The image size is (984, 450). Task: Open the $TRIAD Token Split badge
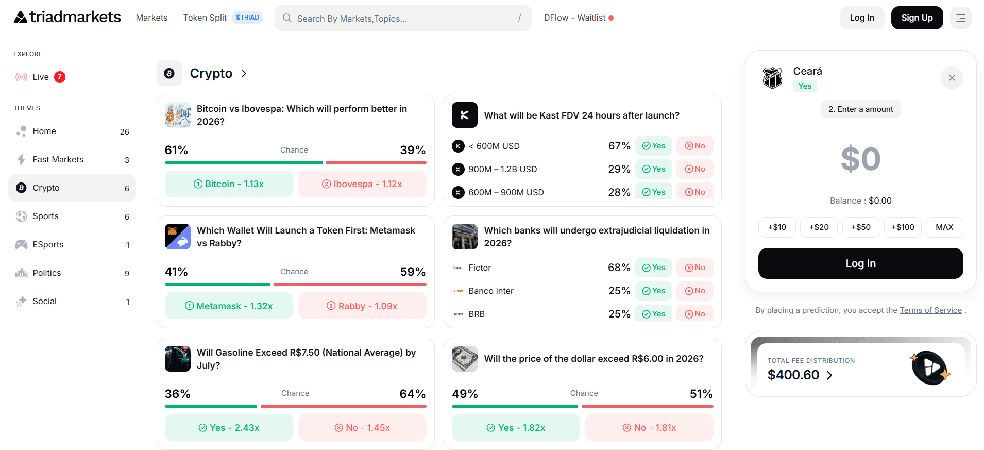tap(247, 18)
